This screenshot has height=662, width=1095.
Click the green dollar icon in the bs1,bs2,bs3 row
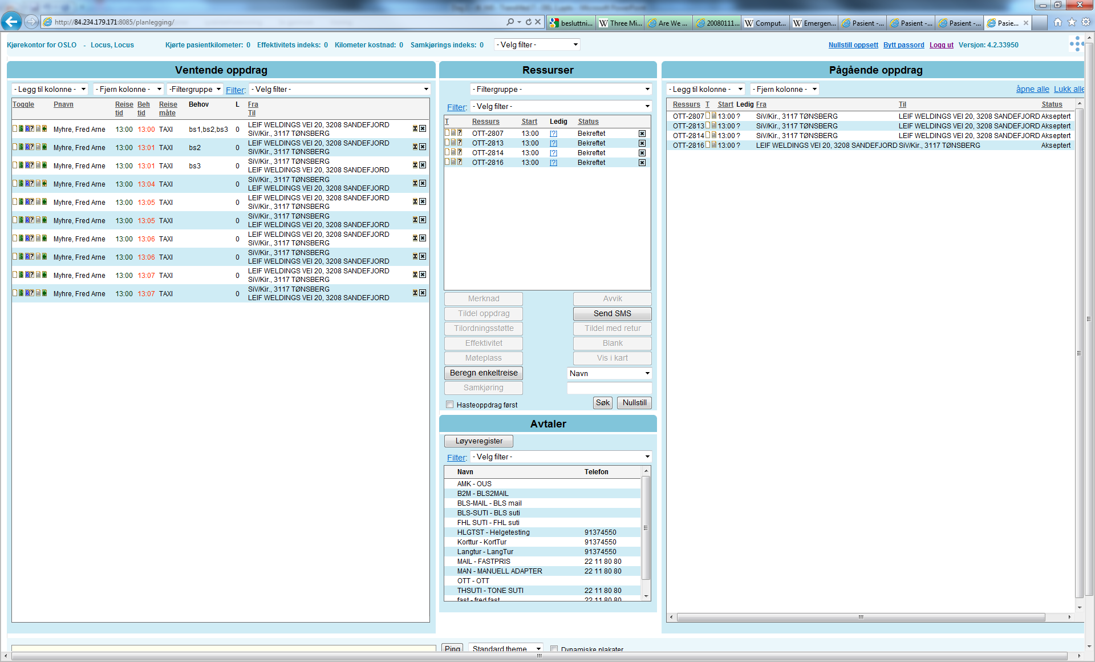(21, 129)
